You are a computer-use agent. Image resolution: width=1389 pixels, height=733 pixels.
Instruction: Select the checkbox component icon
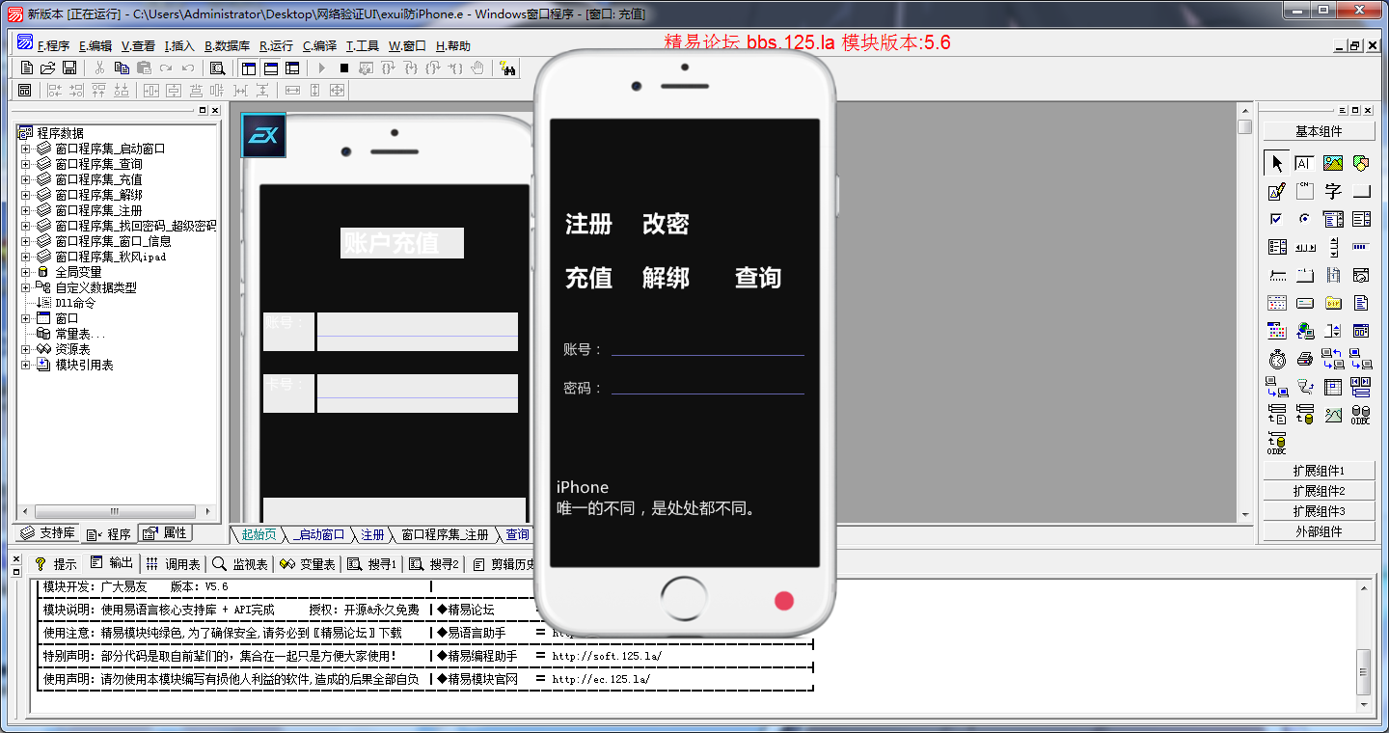pos(1277,219)
